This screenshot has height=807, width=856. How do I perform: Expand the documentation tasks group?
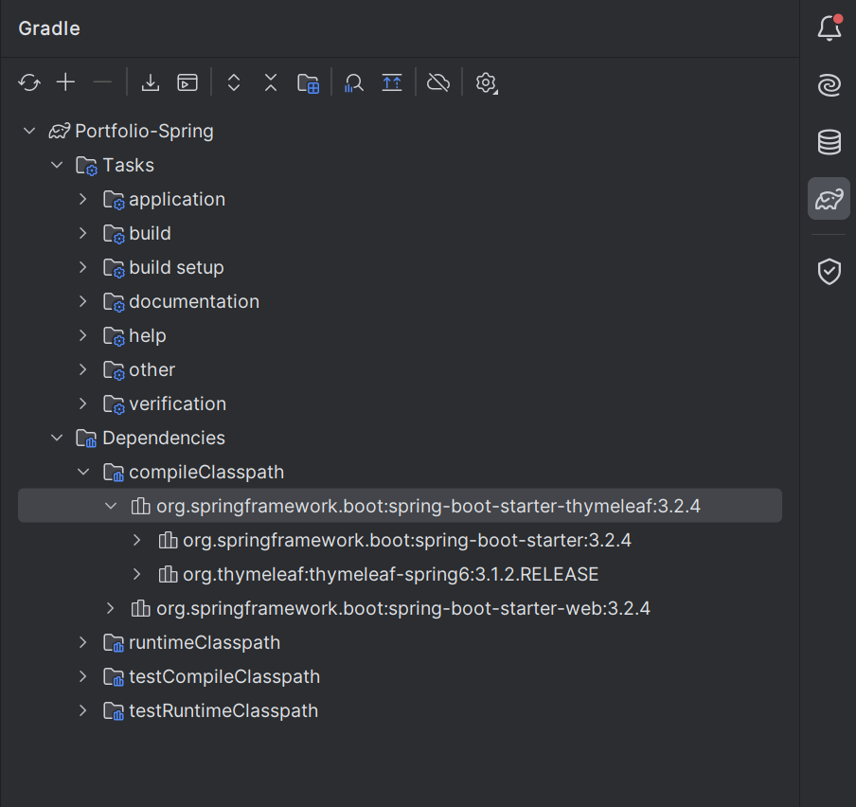(x=83, y=301)
